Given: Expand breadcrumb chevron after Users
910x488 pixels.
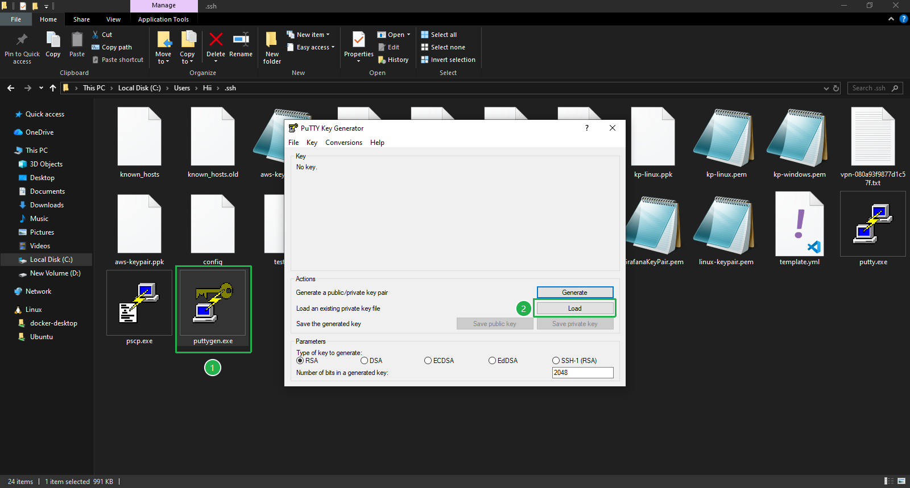Looking at the screenshot, I should coord(196,88).
